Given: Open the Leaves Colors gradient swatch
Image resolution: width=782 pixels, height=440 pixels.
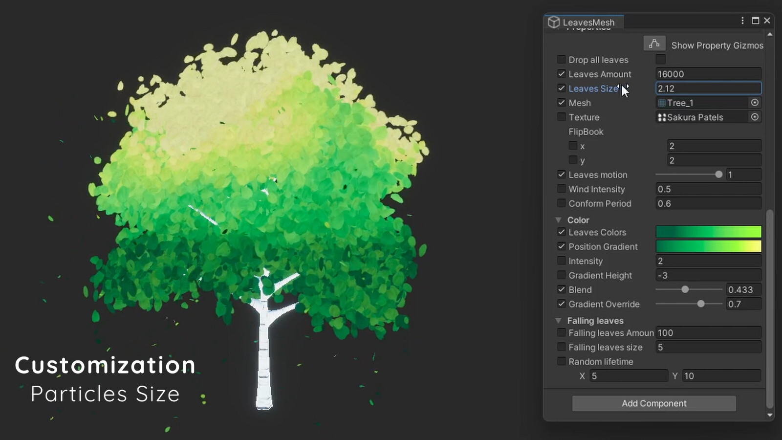Looking at the screenshot, I should (708, 232).
